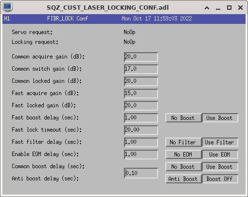Minimize the SQZ_CUST_LASER_LOCKING_CONF window

click(218, 8)
